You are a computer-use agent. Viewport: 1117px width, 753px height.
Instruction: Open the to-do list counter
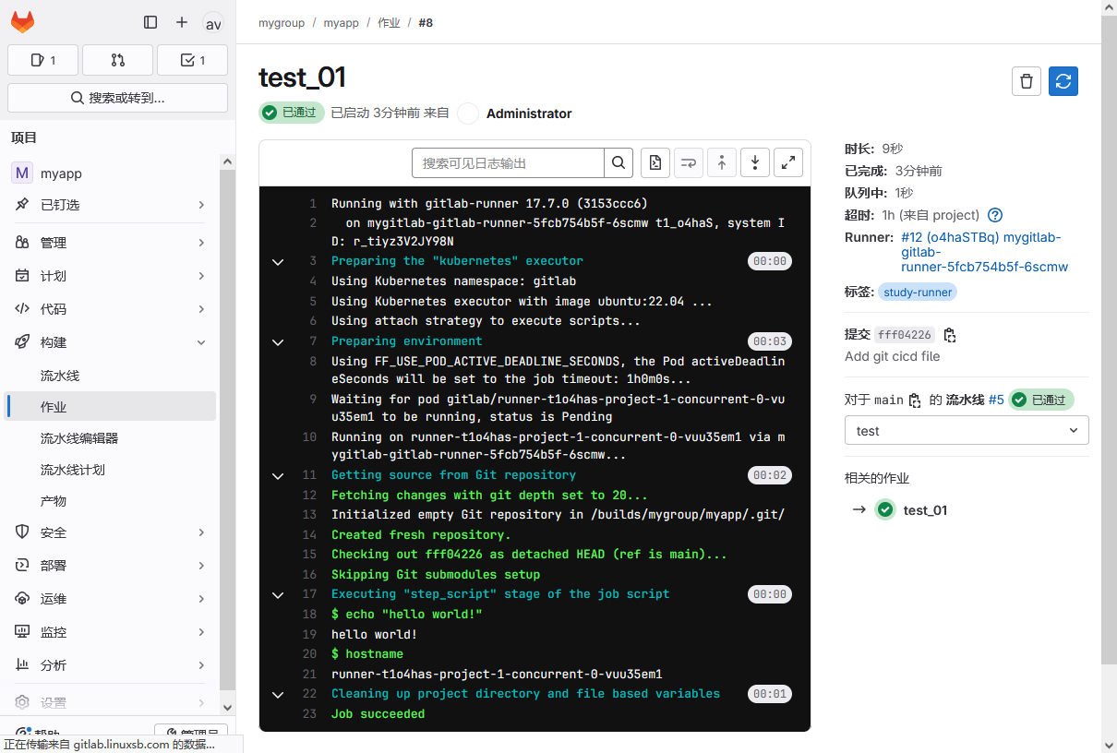(192, 60)
